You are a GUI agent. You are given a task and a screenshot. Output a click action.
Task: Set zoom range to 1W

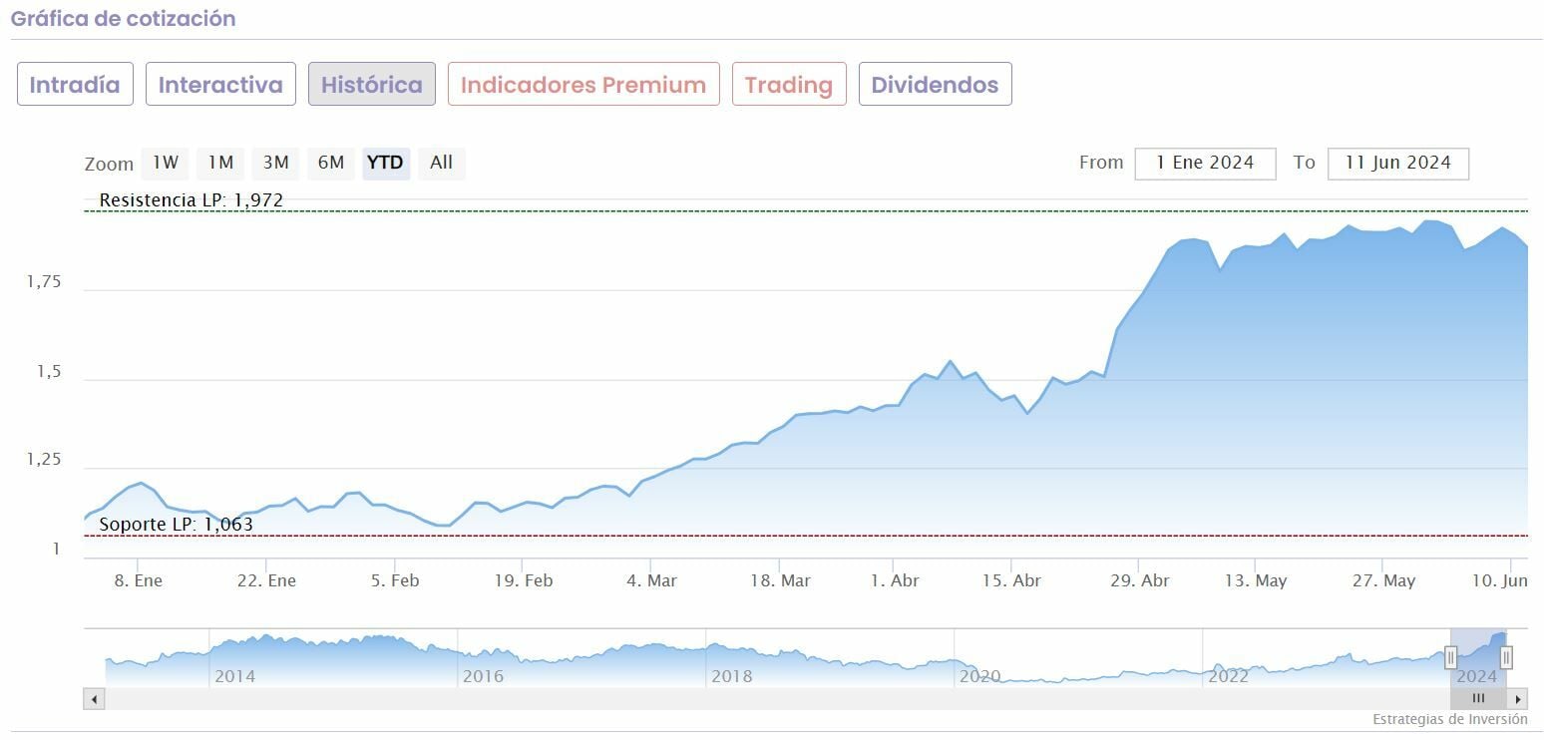click(x=166, y=163)
